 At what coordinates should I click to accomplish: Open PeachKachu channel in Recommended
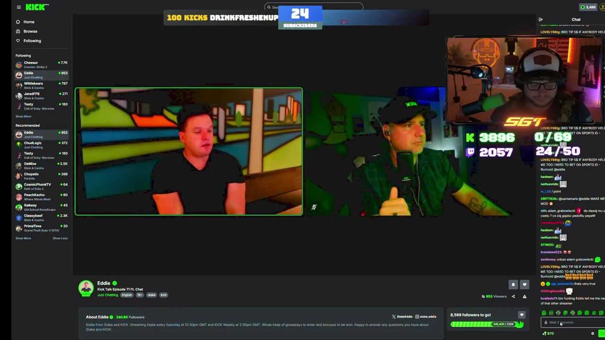click(x=42, y=197)
